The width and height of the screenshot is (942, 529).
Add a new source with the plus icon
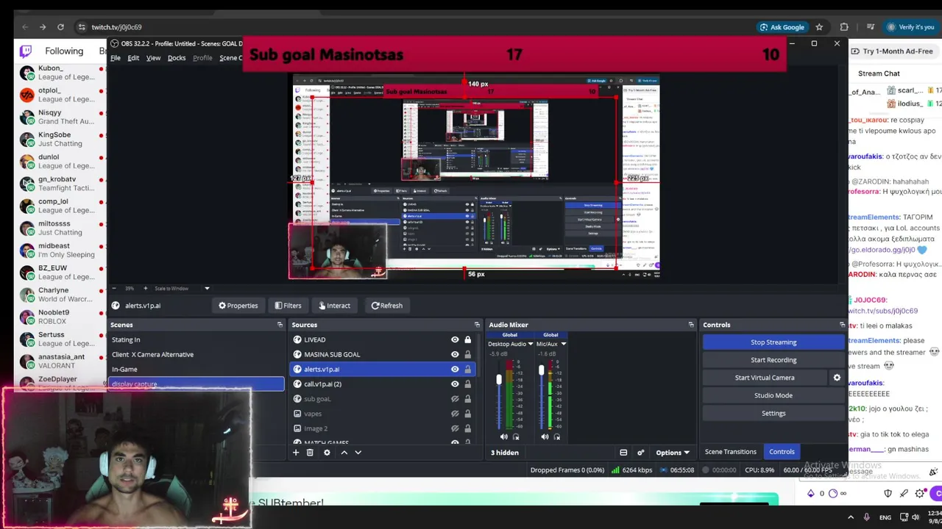click(x=296, y=453)
